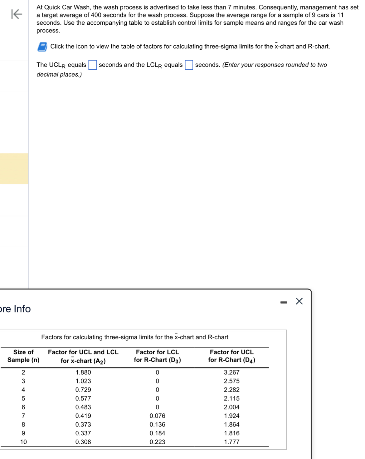Image resolution: width=365 pixels, height=459 pixels.
Task: Click the More Info popup title text
Action: [15, 309]
